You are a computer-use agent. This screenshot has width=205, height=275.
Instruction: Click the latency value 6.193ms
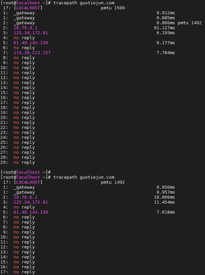tap(166, 33)
